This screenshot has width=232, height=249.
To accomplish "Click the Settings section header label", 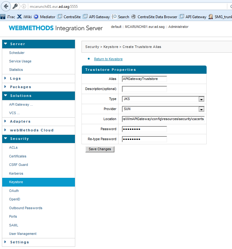I will 19,242.
